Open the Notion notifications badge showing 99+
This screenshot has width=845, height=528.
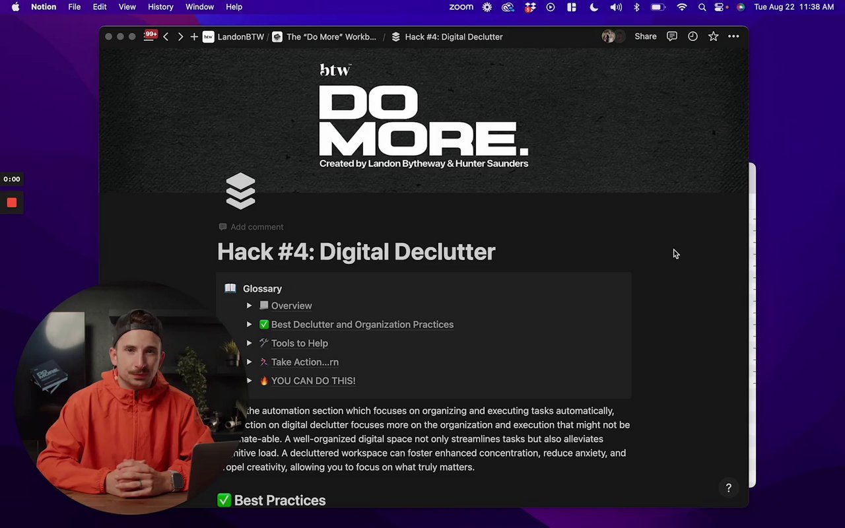point(151,35)
